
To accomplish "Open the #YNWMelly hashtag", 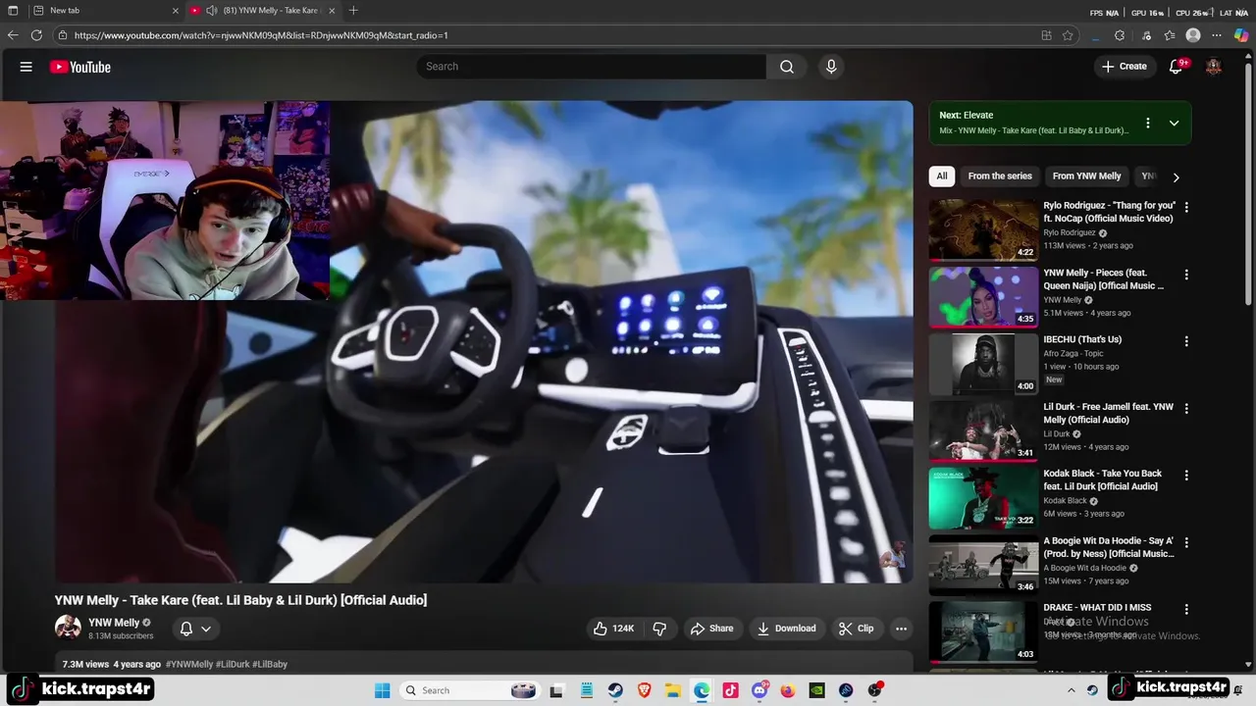I will [189, 664].
